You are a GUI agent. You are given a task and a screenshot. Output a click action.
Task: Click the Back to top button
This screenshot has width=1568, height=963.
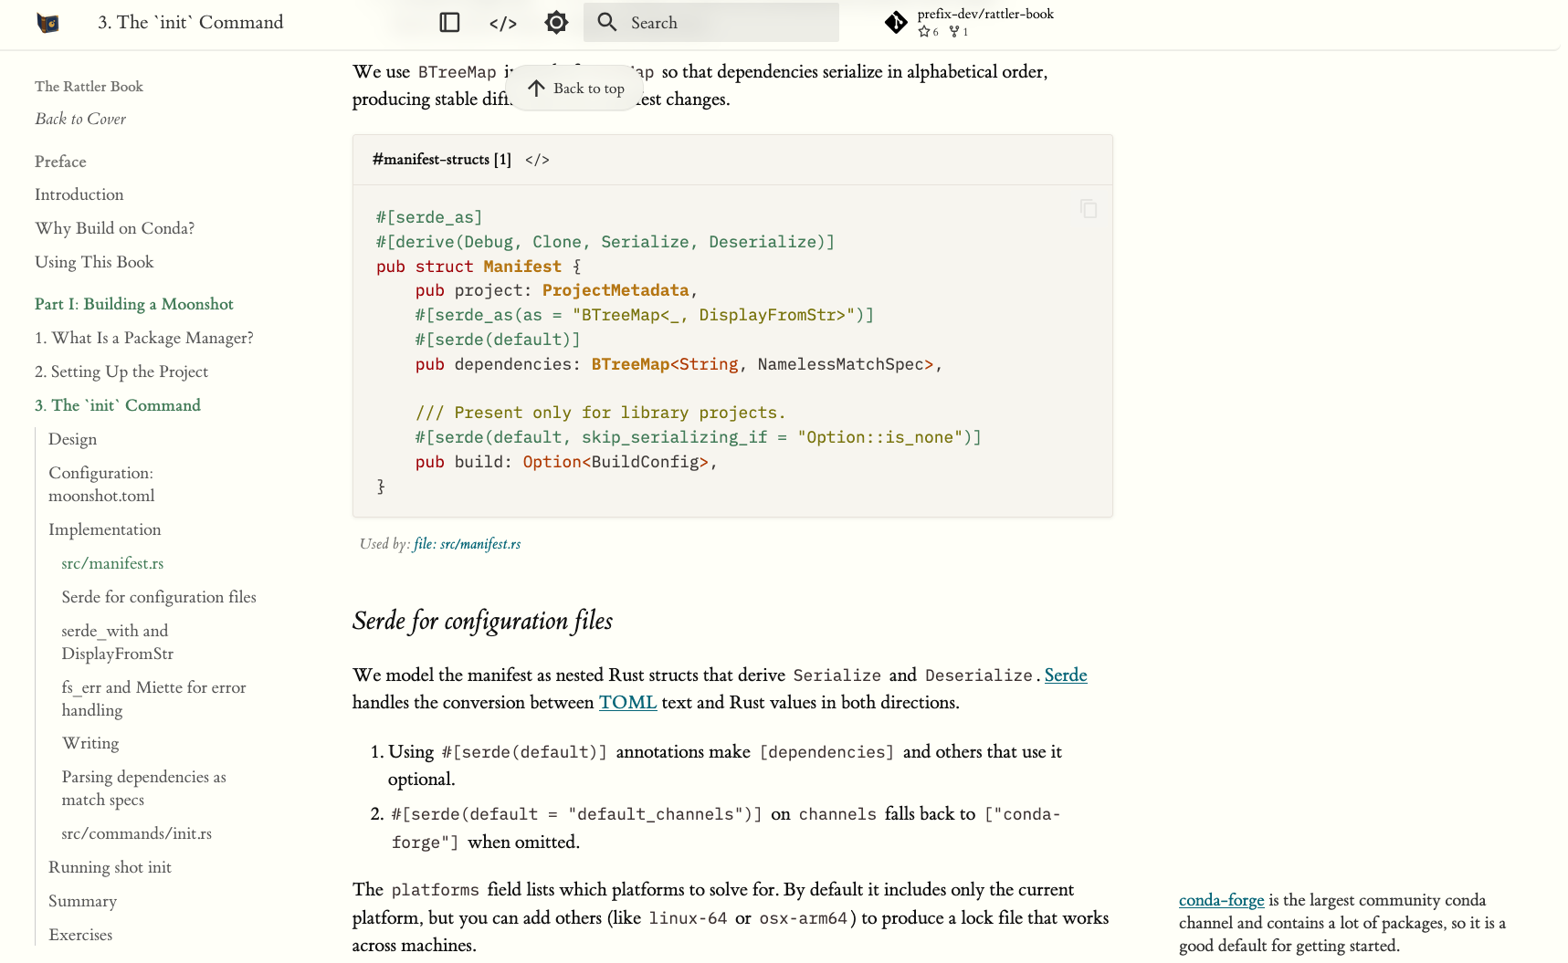575,89
